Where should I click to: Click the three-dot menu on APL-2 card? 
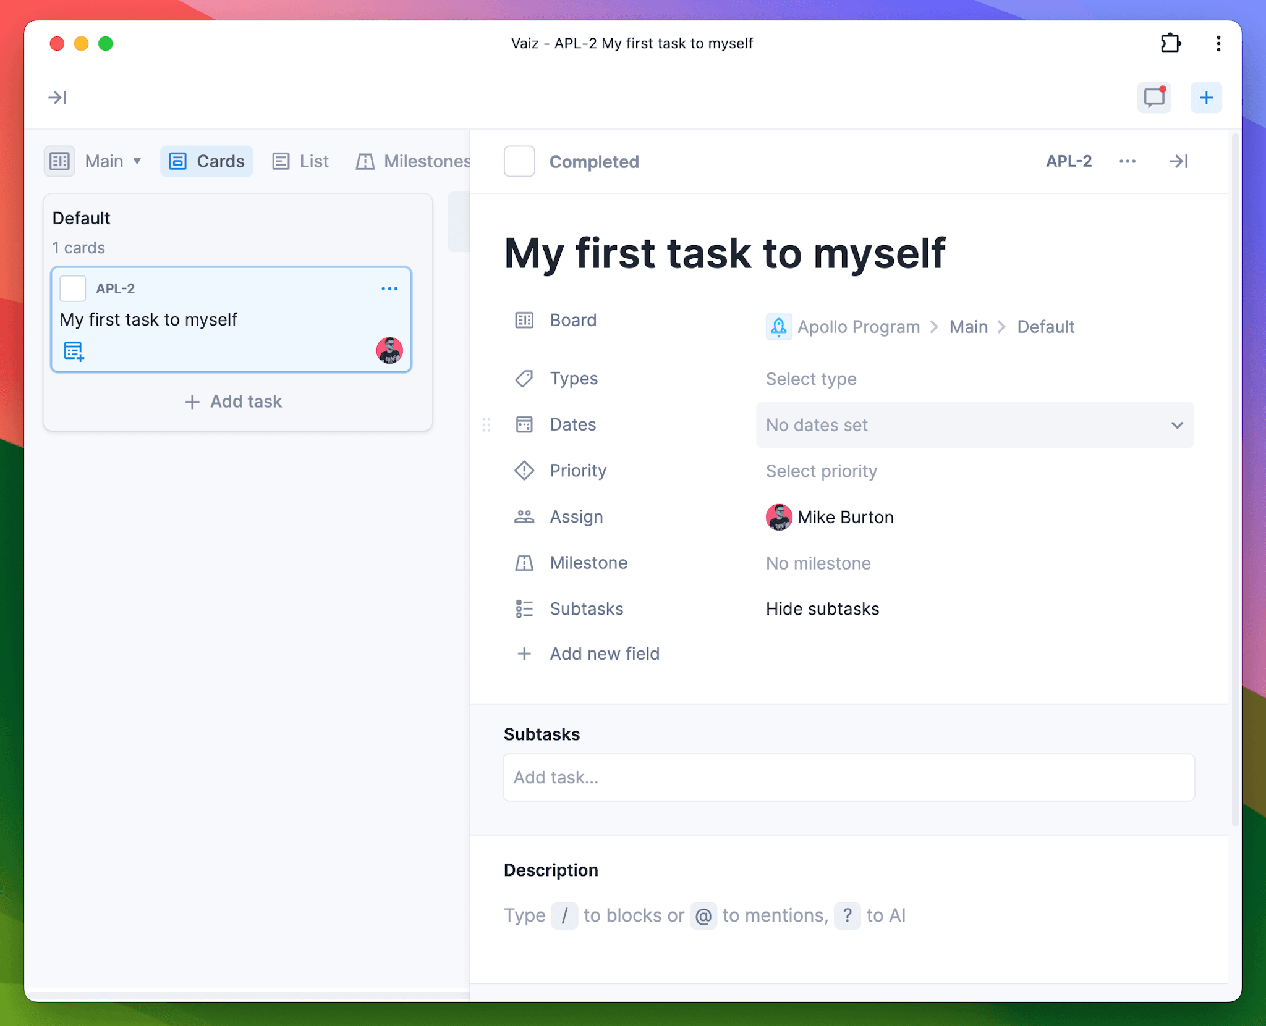pyautogui.click(x=388, y=288)
